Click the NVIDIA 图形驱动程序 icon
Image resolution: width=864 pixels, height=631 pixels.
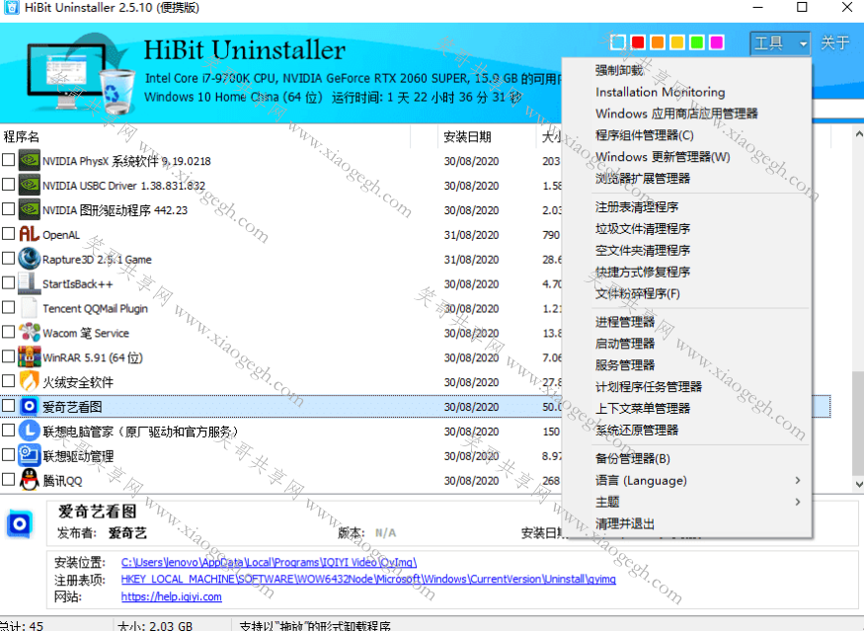[30, 209]
